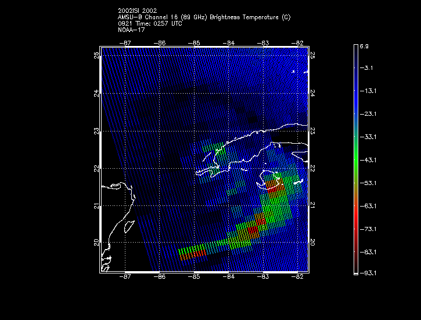Viewport: 421px width, 320px height.
Task: Select latitude 21 label on the right axis
Action: tap(312, 206)
